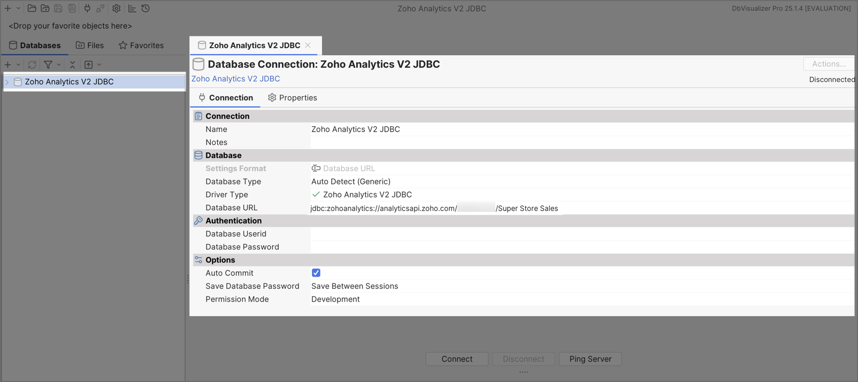
Task: Click the Ping Server button
Action: (x=590, y=359)
